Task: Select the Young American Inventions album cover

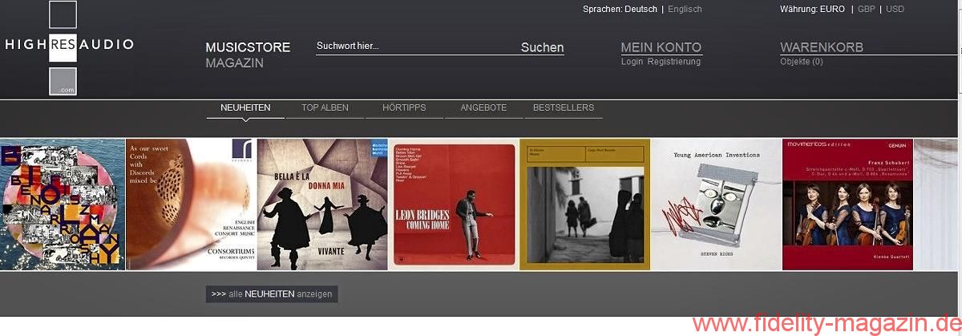Action: (716, 204)
